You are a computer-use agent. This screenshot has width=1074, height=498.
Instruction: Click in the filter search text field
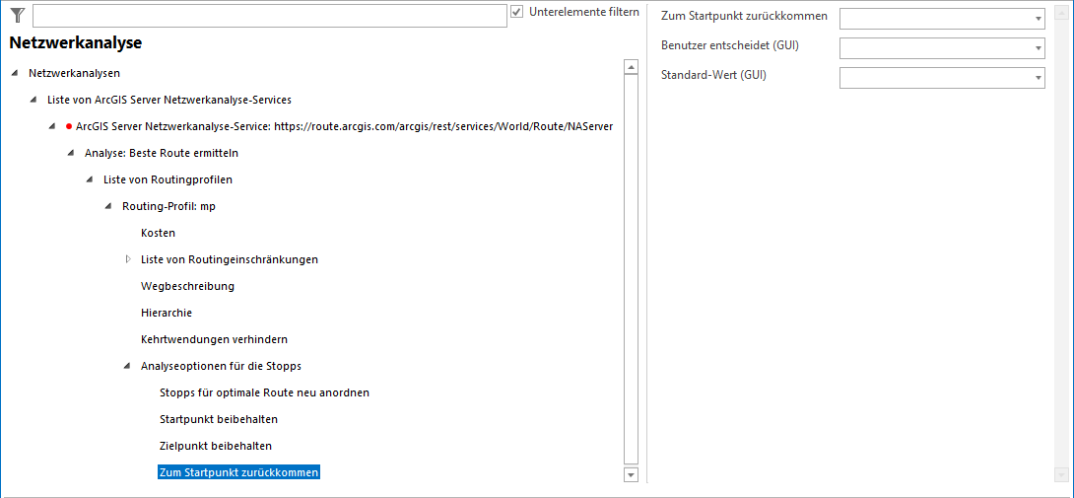(x=268, y=16)
